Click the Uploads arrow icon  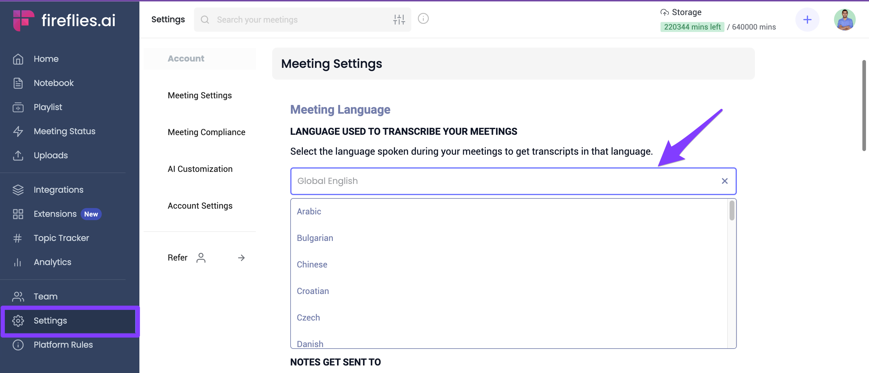(x=18, y=156)
